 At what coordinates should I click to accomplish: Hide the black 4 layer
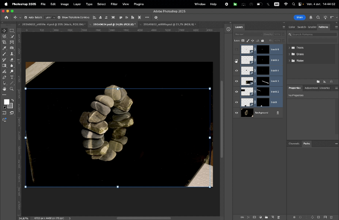point(237,71)
